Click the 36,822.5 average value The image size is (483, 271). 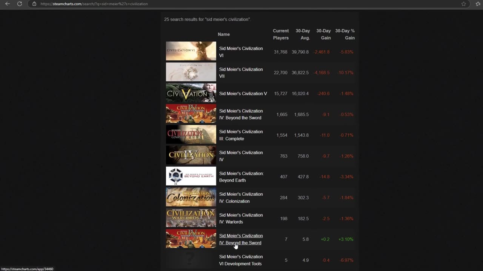300,73
